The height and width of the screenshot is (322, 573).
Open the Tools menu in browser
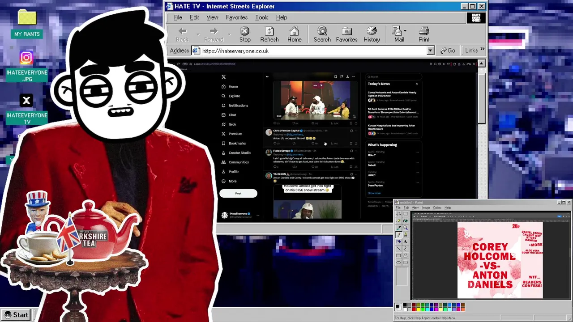262,17
